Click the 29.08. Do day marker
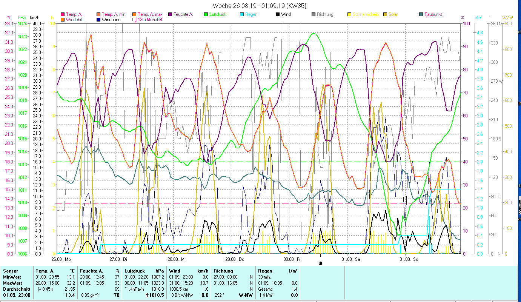The height and width of the screenshot is (302, 521). click(x=235, y=259)
